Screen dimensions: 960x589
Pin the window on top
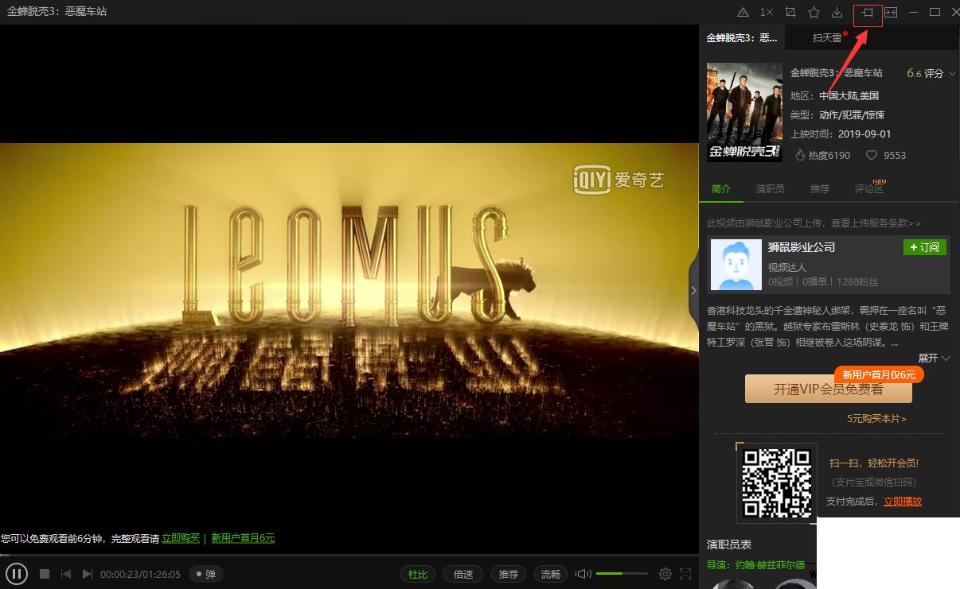pos(868,12)
